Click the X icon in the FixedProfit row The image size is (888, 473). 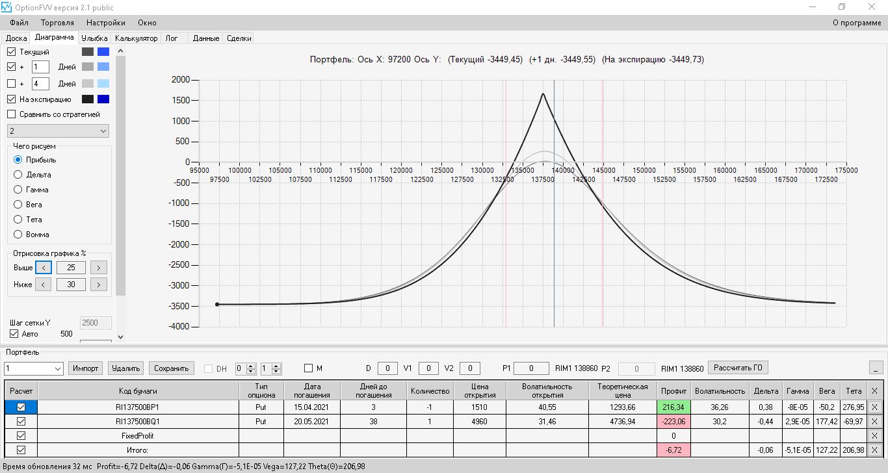tap(874, 435)
